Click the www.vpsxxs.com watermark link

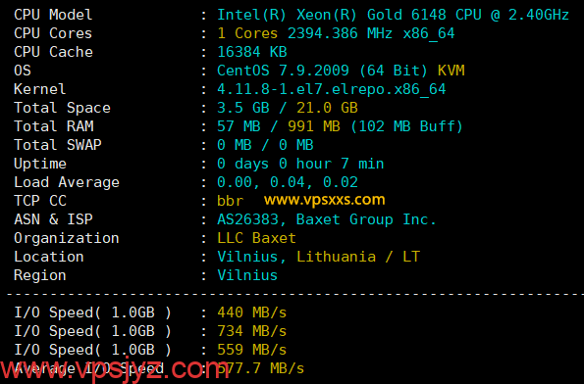325,200
